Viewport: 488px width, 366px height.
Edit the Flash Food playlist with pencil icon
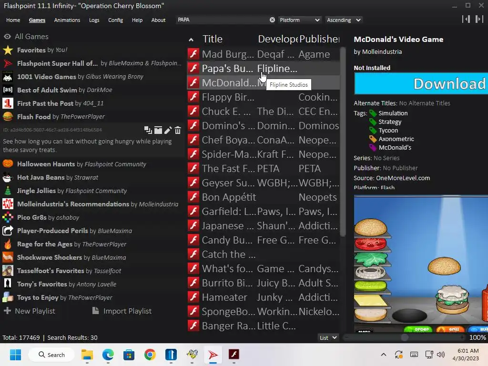click(x=168, y=130)
